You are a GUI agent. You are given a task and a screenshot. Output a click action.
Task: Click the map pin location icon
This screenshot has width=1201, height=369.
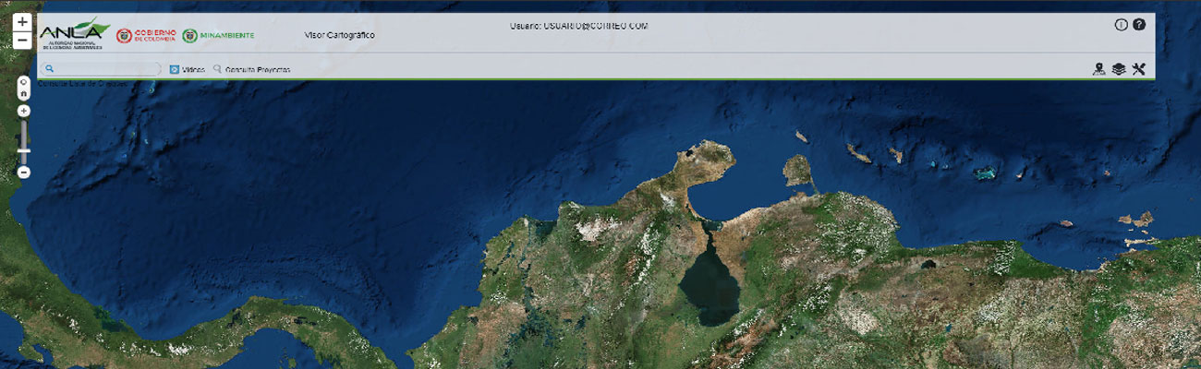1098,68
